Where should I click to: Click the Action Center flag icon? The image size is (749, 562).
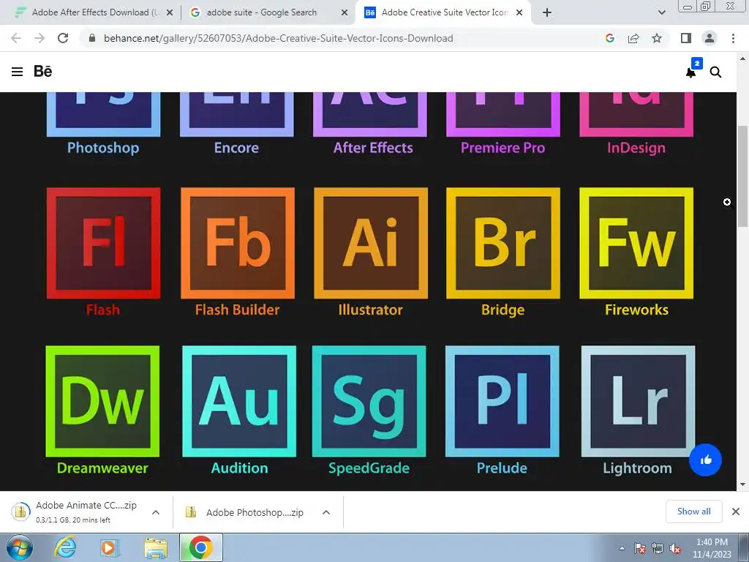tap(640, 549)
